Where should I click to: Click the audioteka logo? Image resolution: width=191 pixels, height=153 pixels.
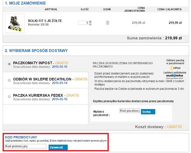coord(175,76)
